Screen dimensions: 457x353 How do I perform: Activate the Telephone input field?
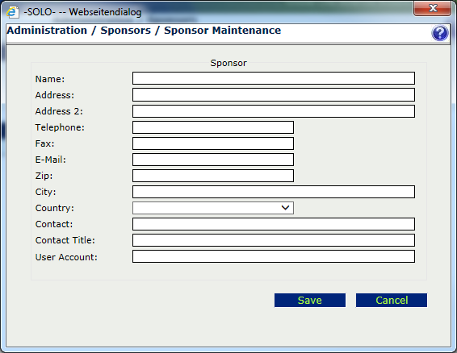[213, 127]
